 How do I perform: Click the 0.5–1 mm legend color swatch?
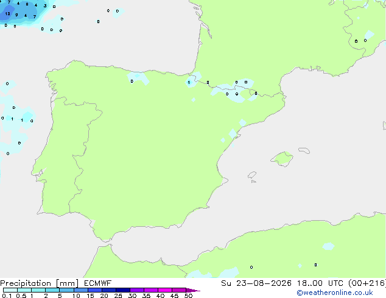click(24, 290)
